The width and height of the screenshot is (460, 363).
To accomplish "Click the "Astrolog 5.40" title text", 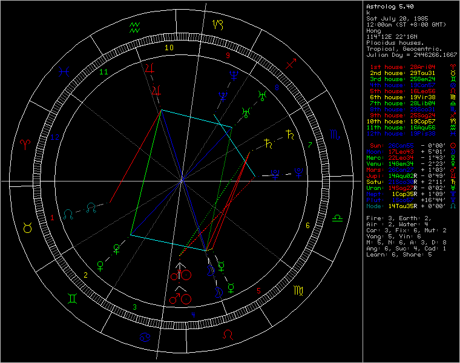I will 389,7.
